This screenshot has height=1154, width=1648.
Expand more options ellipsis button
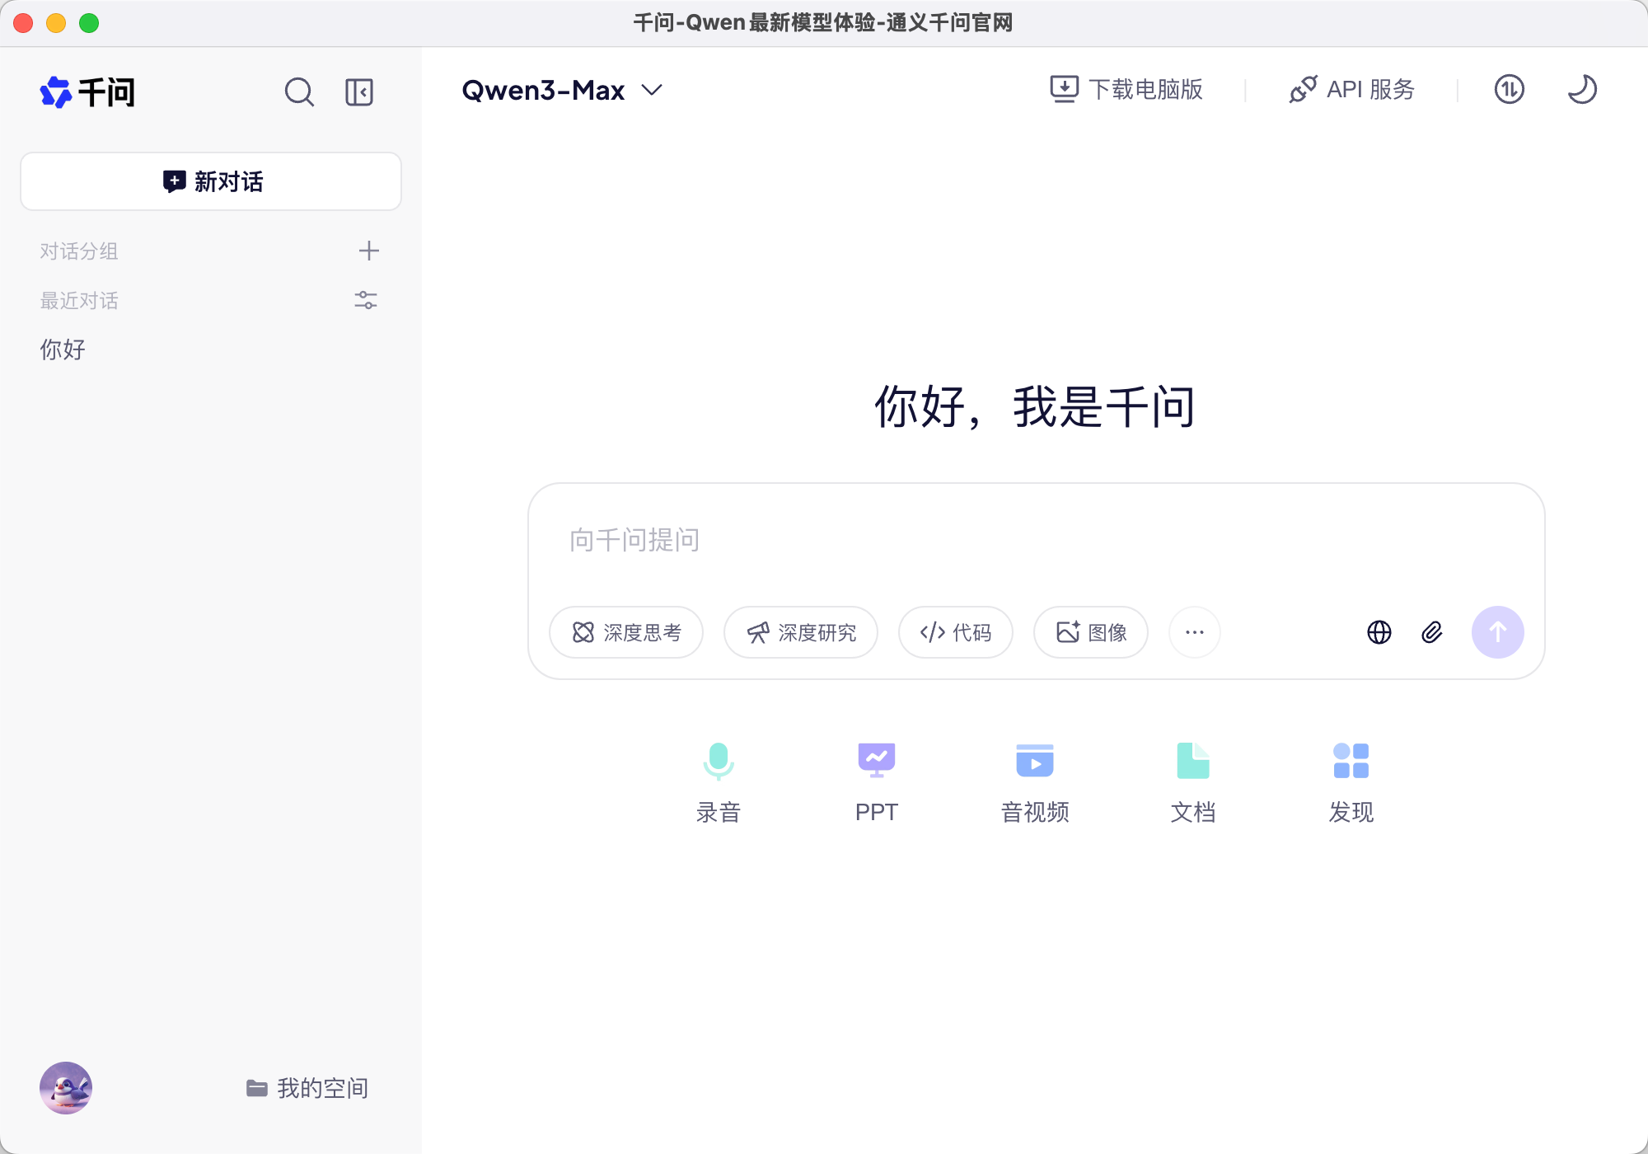point(1194,632)
